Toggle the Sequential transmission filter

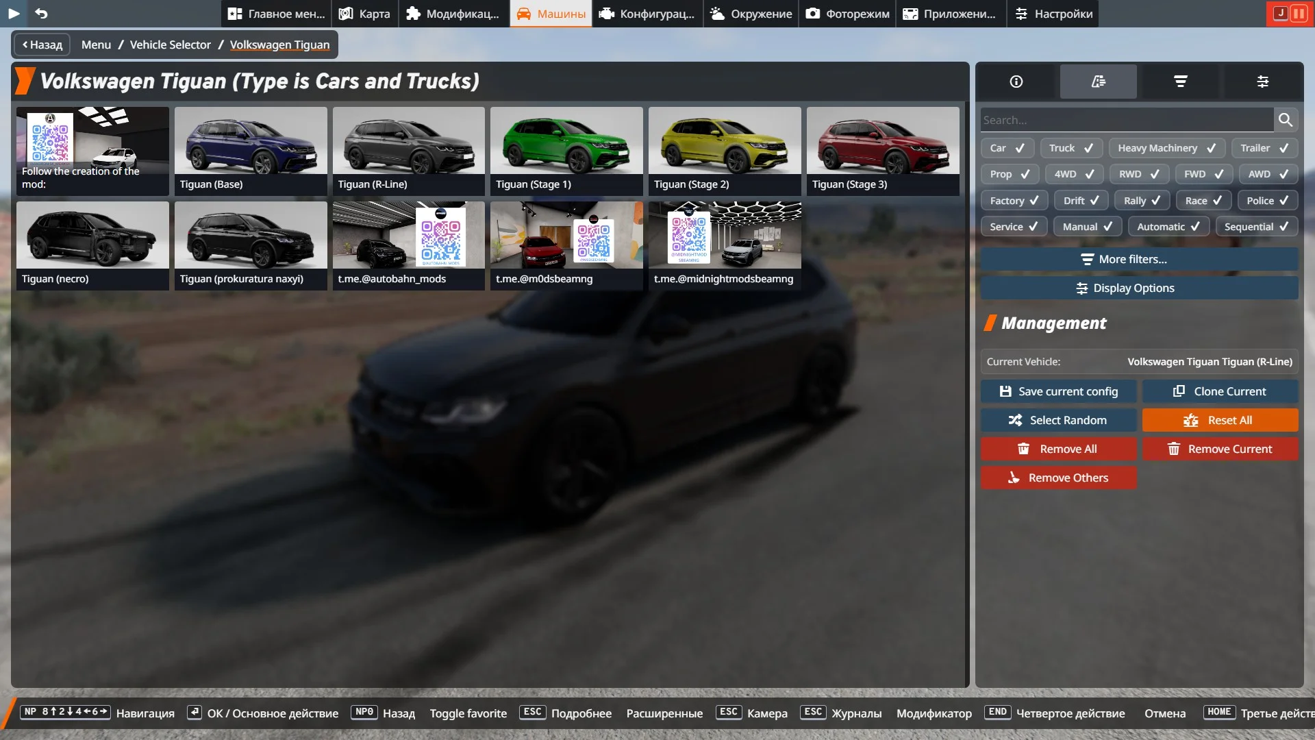[x=1257, y=227]
